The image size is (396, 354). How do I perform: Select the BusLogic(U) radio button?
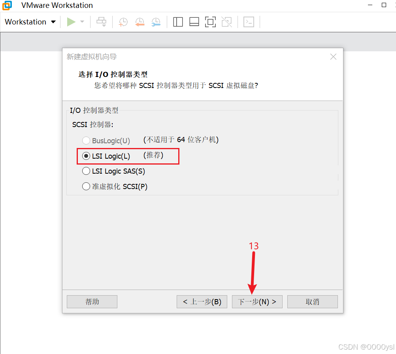tap(86, 140)
